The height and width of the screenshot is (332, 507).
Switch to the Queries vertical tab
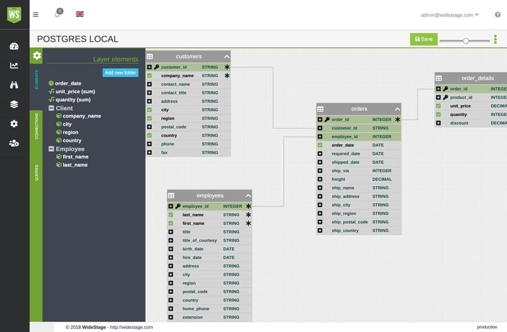click(x=37, y=173)
